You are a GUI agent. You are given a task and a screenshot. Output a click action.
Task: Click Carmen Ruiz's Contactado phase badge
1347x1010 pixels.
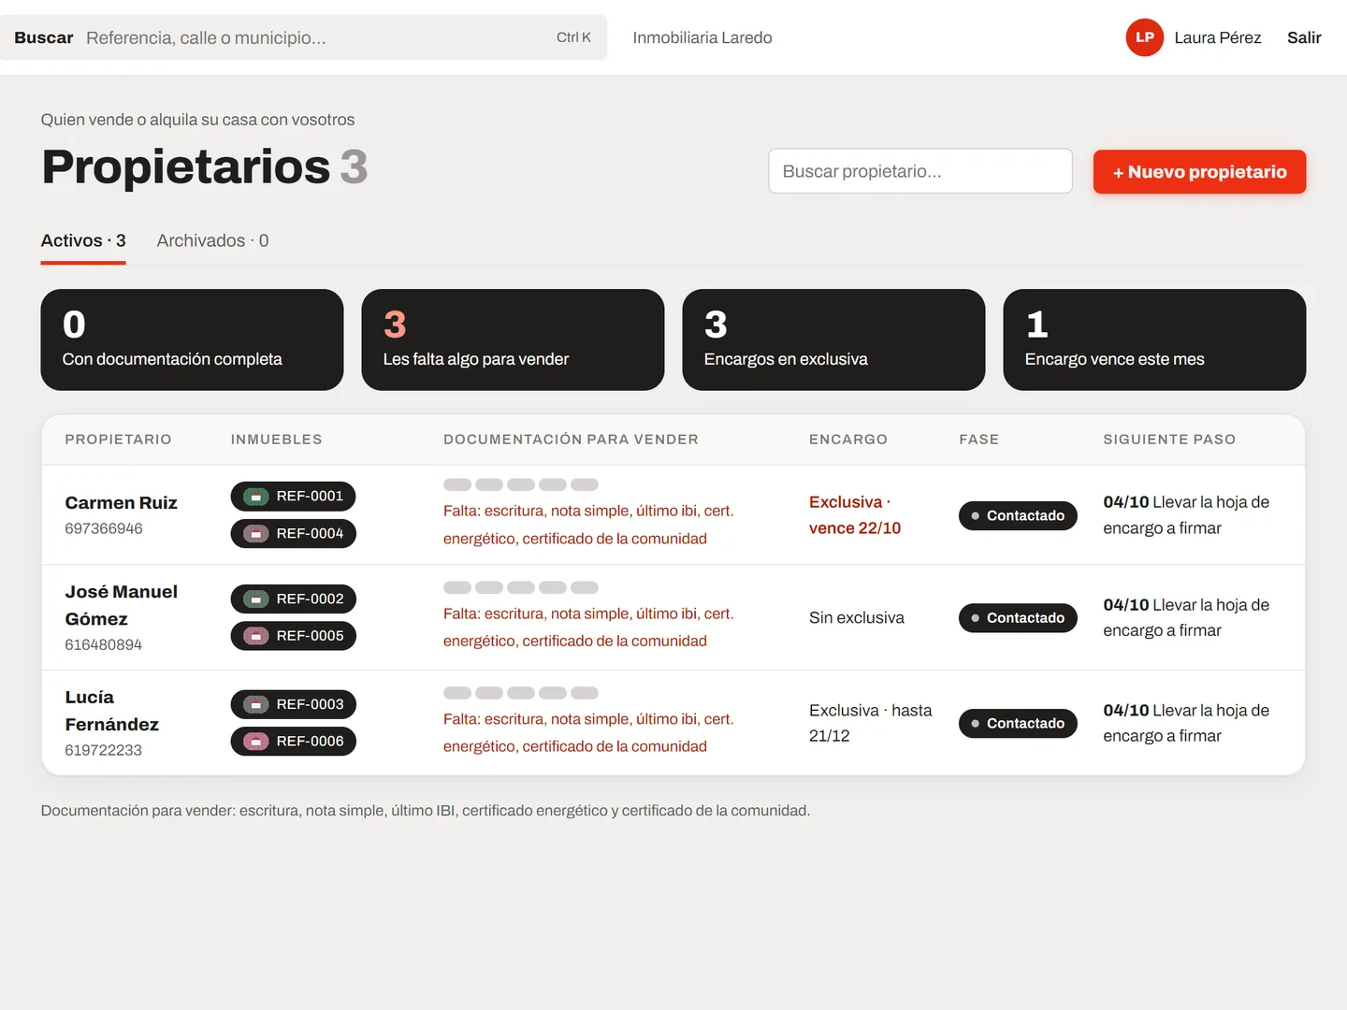[x=1018, y=515]
